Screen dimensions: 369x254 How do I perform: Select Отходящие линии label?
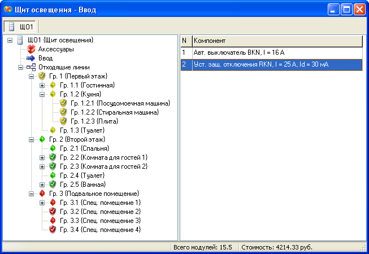64,67
